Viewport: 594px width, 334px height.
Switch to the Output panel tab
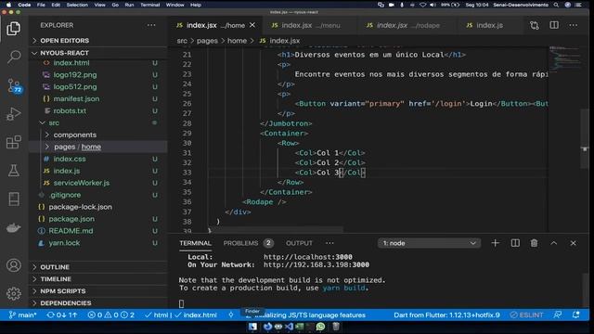[x=299, y=243]
